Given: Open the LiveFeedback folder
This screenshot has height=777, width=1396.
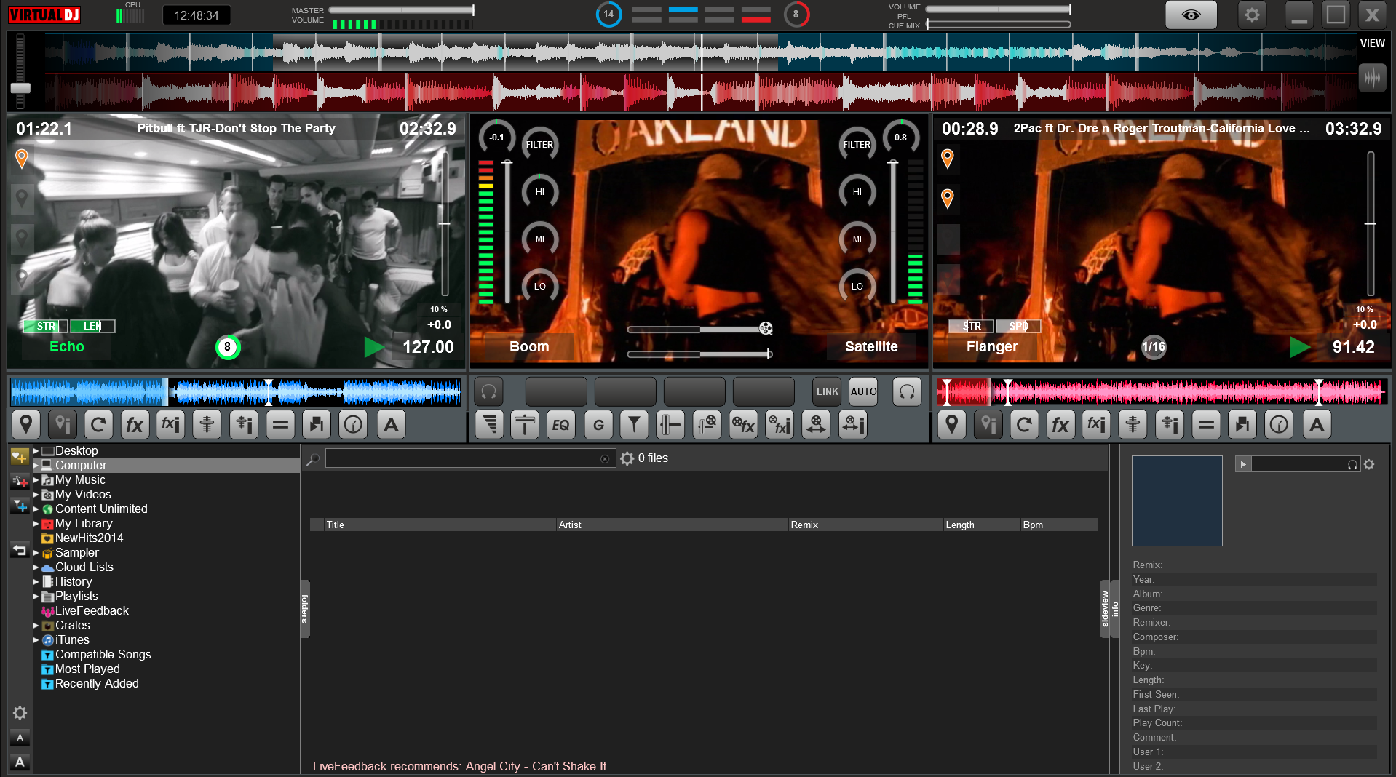Looking at the screenshot, I should (x=92, y=611).
